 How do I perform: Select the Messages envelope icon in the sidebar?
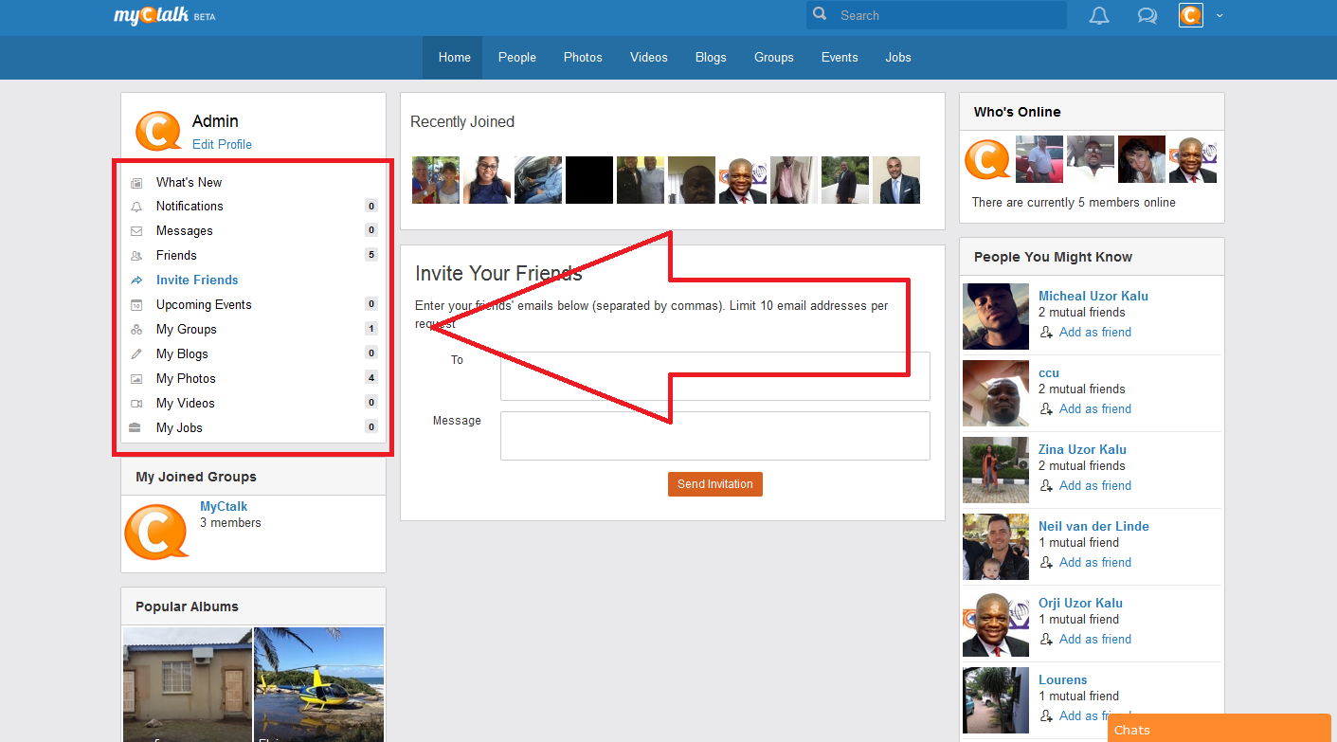pyautogui.click(x=136, y=230)
